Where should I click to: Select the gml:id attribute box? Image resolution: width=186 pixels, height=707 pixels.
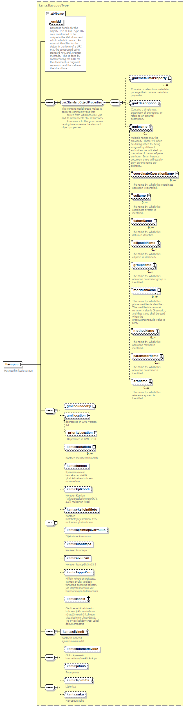click(x=56, y=21)
